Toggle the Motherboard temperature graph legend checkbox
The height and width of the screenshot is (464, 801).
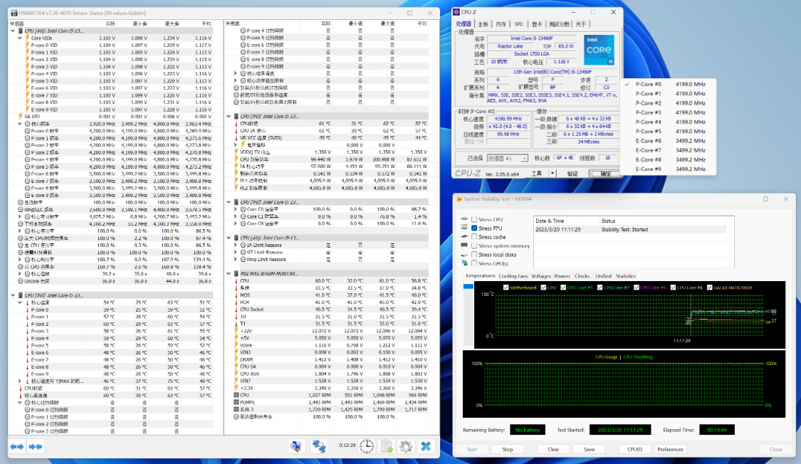point(505,288)
